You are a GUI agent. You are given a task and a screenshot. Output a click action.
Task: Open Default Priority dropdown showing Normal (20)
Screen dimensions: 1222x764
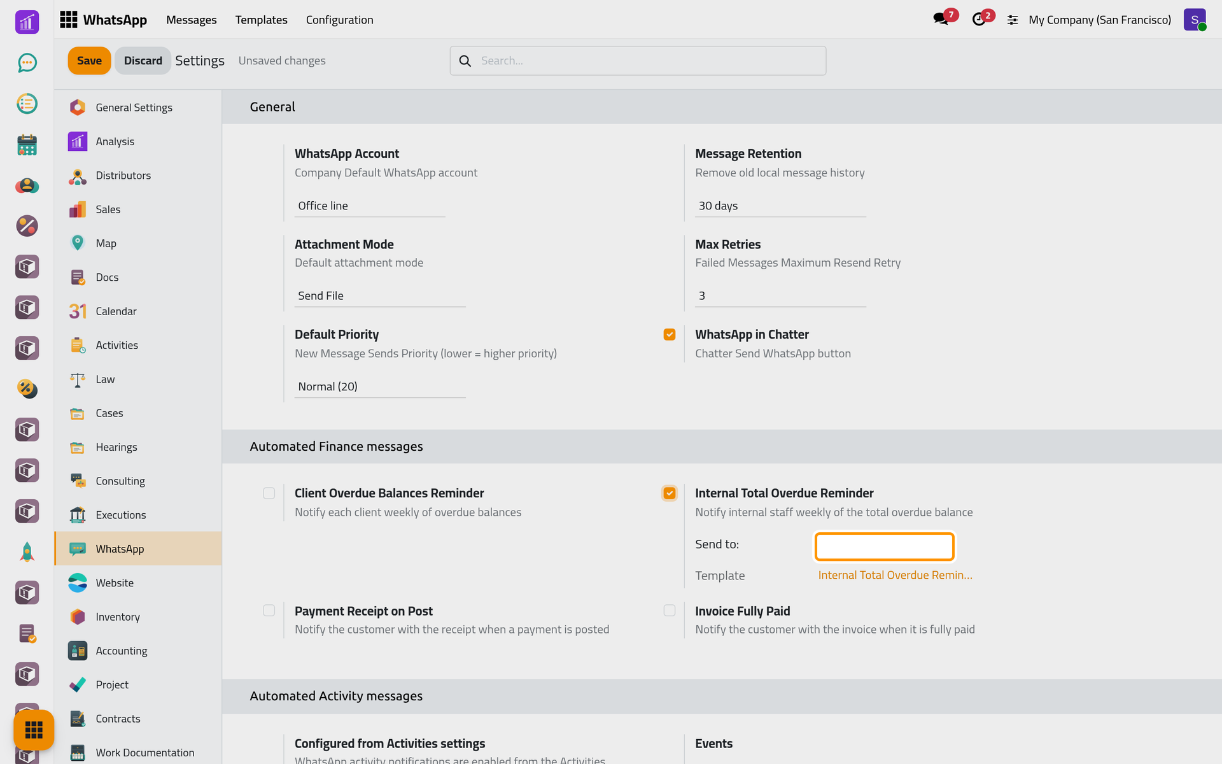pos(380,386)
